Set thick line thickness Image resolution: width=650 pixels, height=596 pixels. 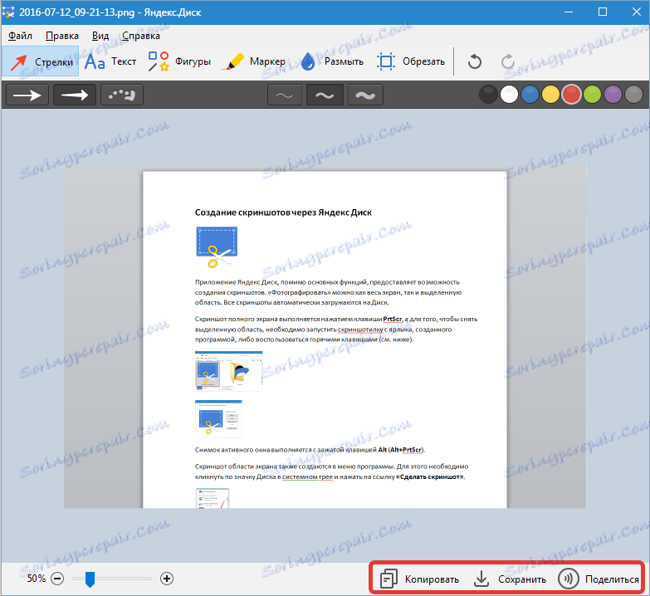coord(365,95)
